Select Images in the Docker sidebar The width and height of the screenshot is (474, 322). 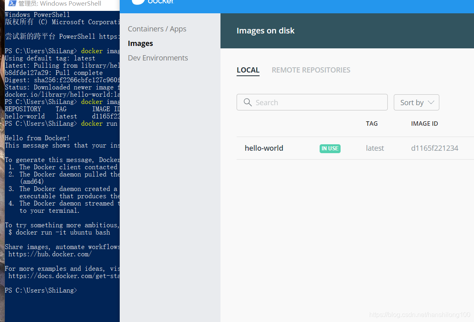coord(140,43)
